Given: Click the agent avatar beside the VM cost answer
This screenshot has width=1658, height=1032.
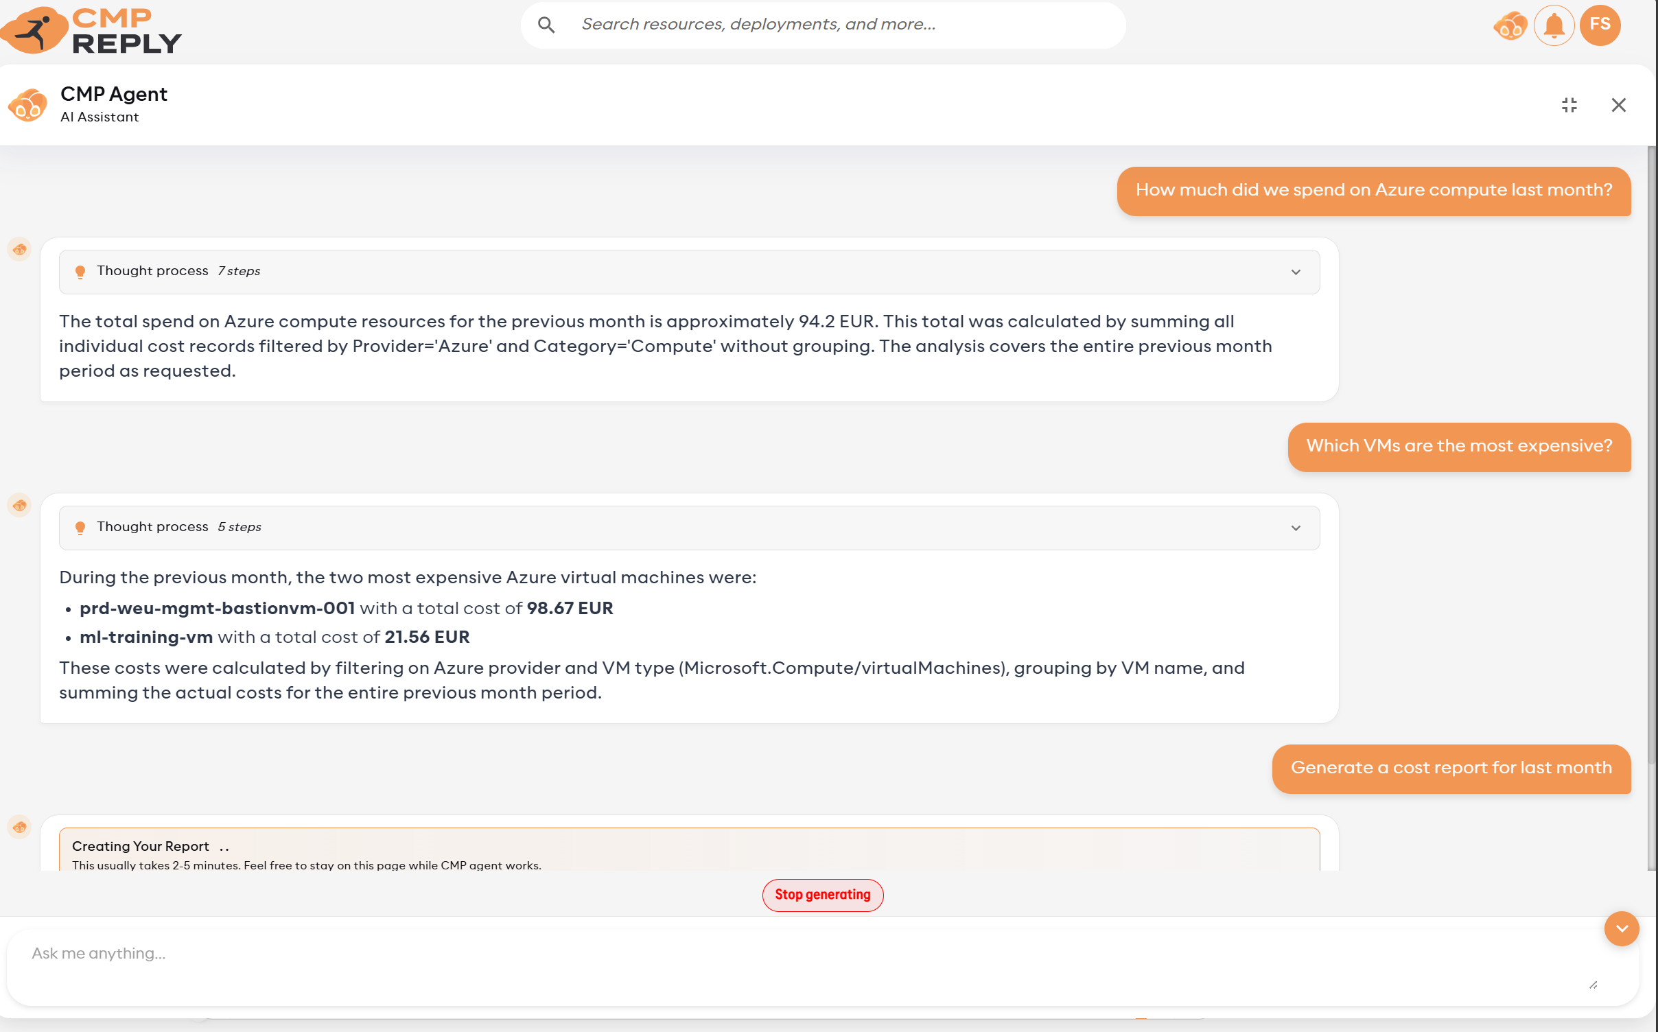Looking at the screenshot, I should click(x=19, y=506).
